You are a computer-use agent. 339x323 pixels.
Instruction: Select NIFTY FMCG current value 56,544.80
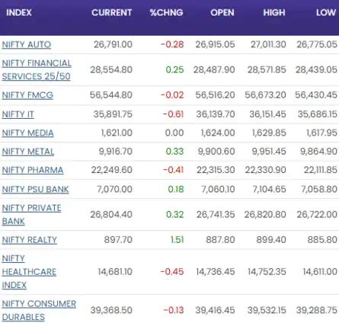pos(111,95)
